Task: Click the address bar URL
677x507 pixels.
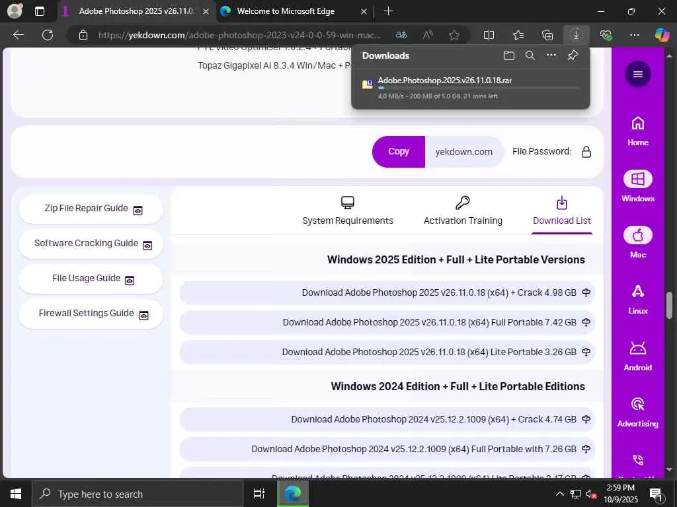Action: pos(239,35)
